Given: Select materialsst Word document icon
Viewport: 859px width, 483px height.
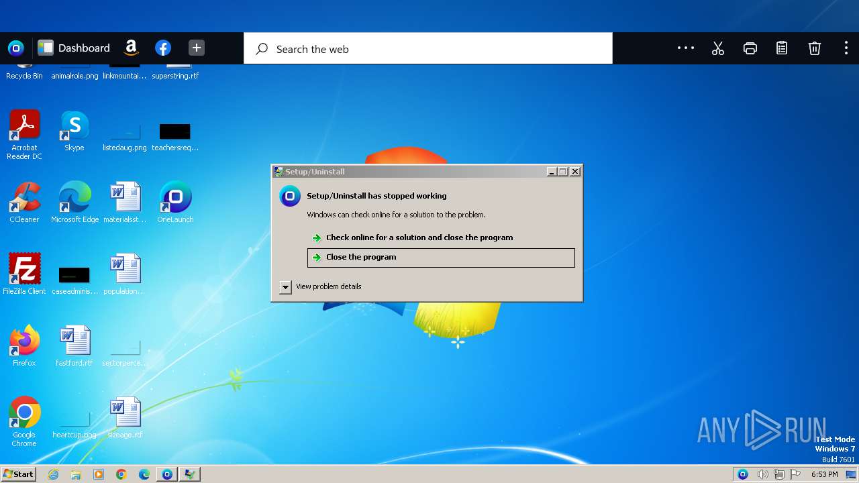Looking at the screenshot, I should click(x=125, y=202).
